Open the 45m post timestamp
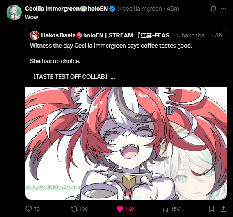233x217 pixels. tap(173, 9)
